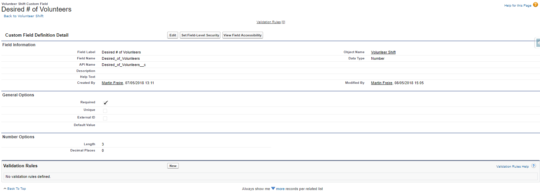Click the Decimal Places value 0
Viewport: 540px width, 195px height.
coord(103,150)
